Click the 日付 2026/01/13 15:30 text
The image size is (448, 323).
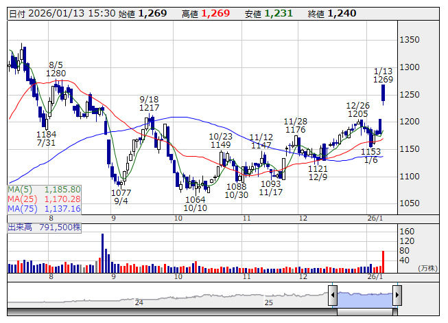[62, 14]
